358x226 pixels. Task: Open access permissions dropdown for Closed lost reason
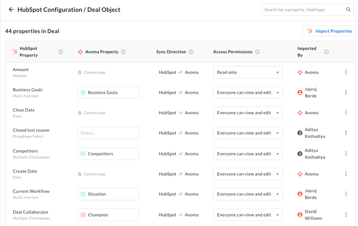[x=248, y=133]
